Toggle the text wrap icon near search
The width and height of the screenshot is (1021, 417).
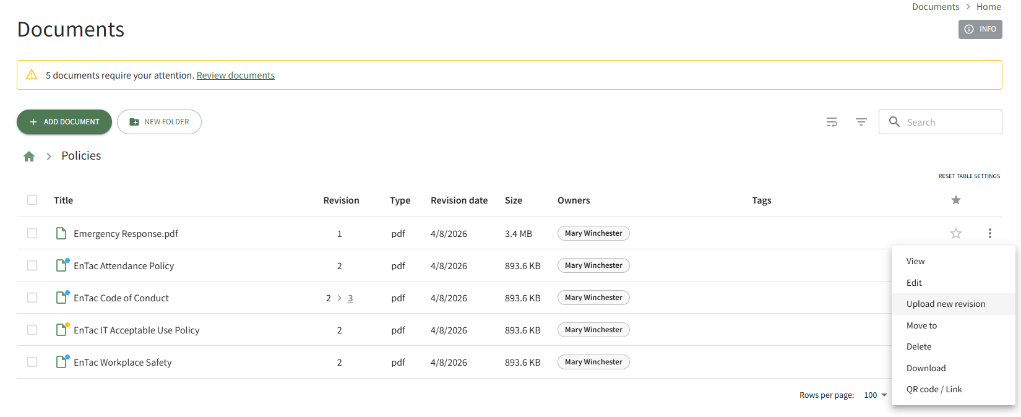832,122
